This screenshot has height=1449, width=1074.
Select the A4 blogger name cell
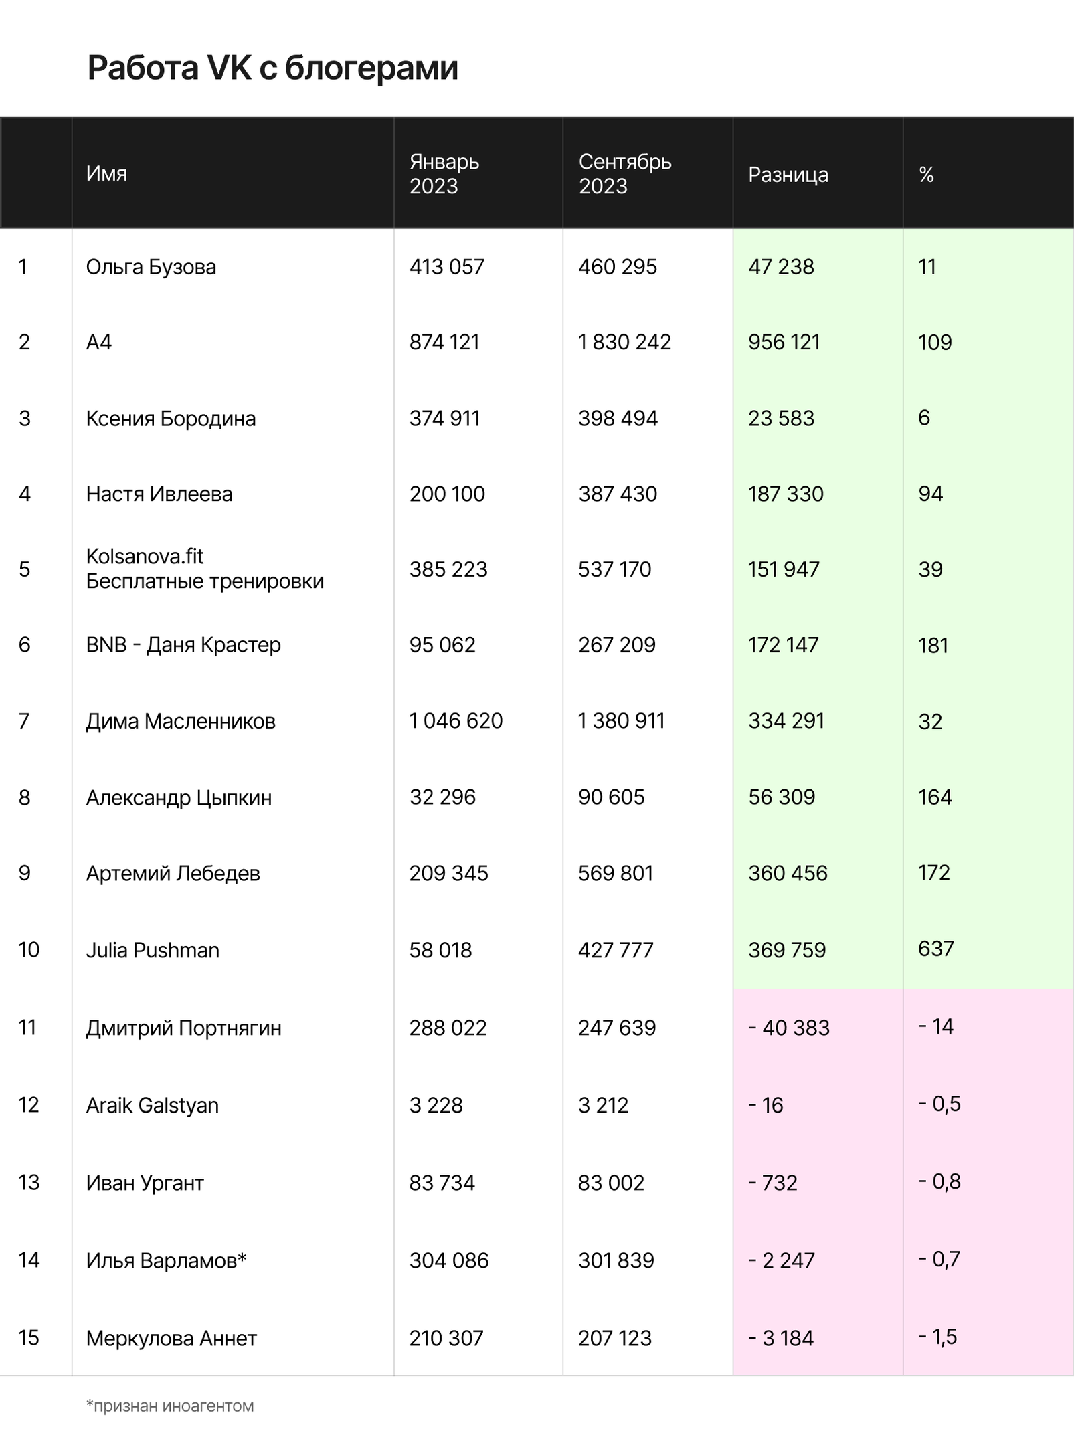pyautogui.click(x=99, y=343)
